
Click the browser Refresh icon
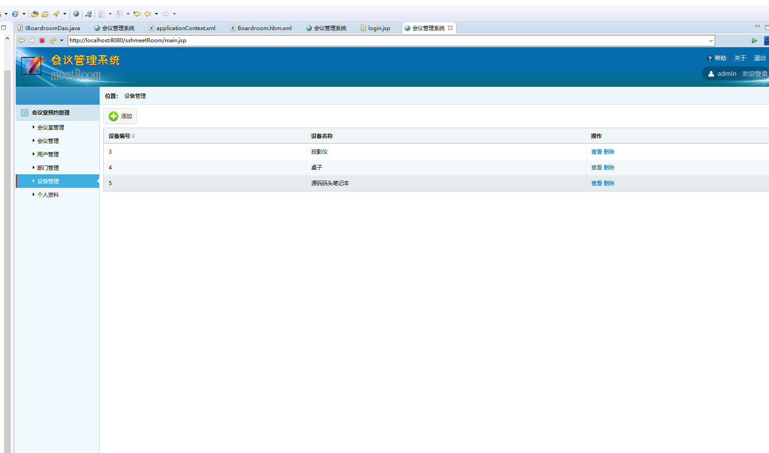coord(53,40)
